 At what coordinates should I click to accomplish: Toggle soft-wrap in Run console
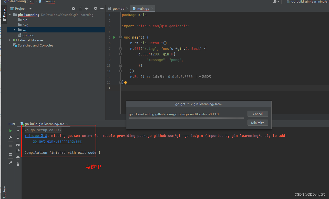pyautogui.click(x=18, y=144)
